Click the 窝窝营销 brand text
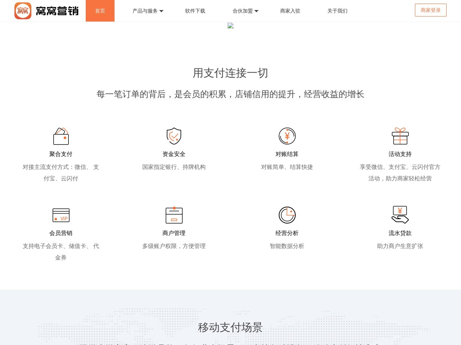 click(x=58, y=10)
